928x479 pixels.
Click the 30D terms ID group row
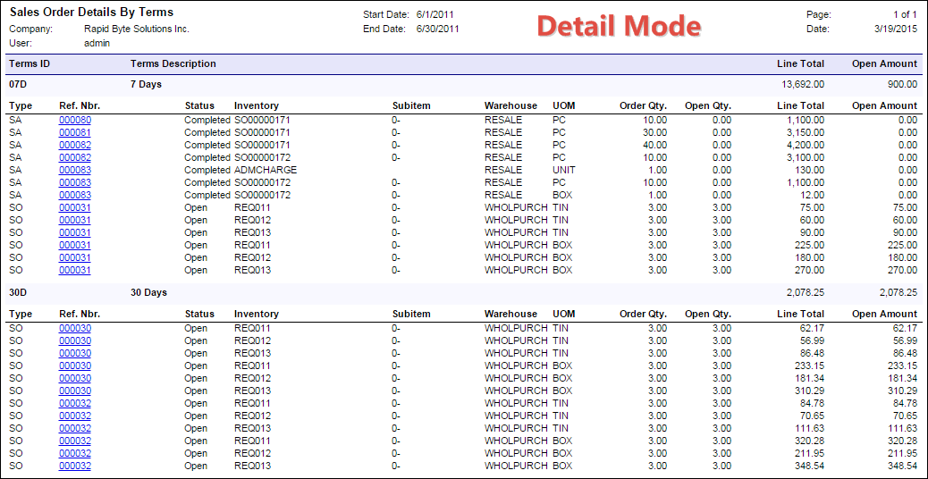[x=20, y=292]
